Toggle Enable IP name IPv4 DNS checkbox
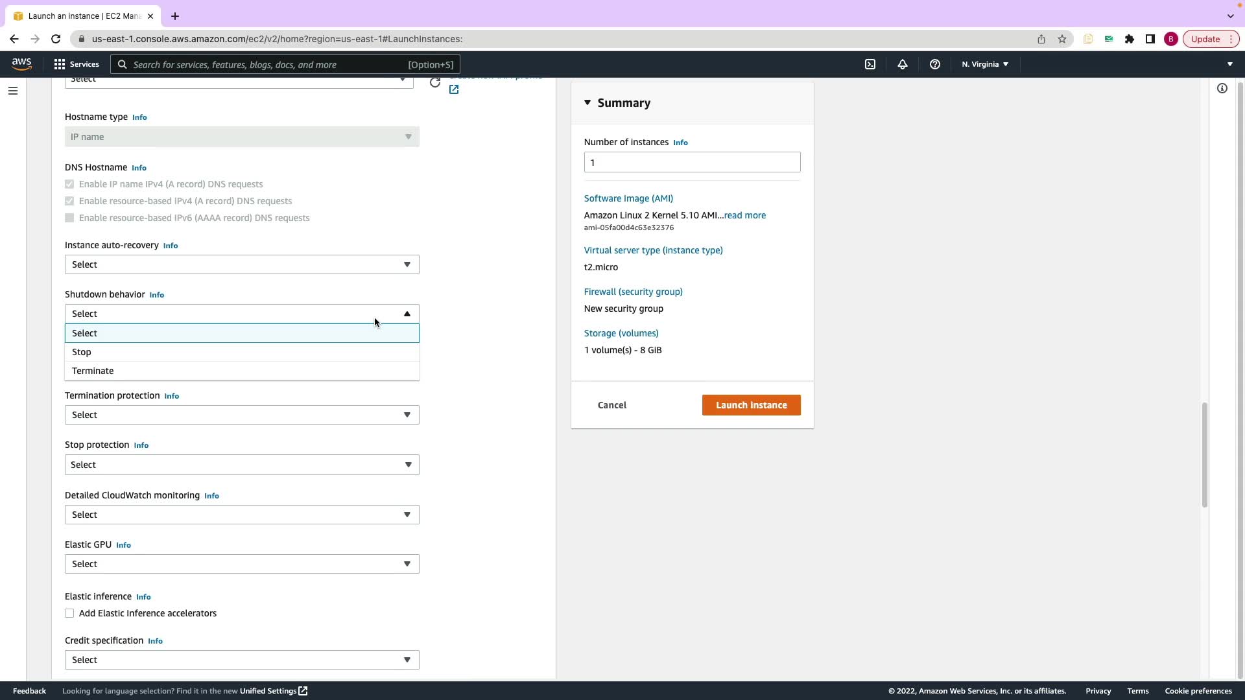 click(69, 184)
